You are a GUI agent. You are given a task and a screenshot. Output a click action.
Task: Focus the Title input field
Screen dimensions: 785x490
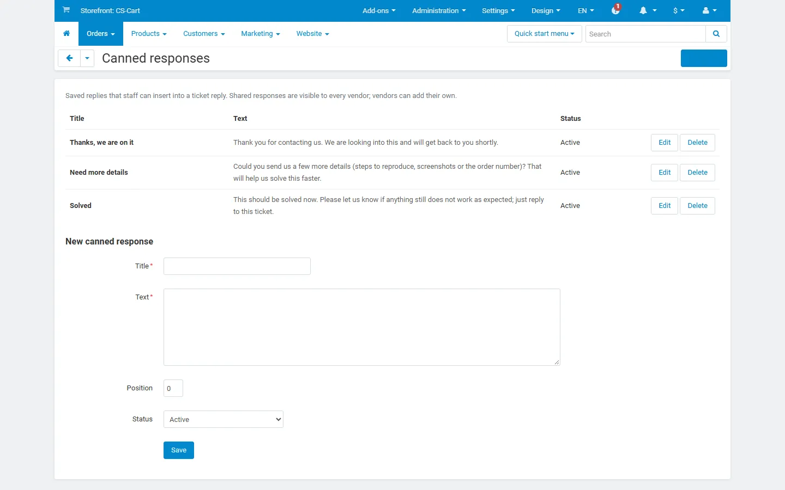[237, 266]
